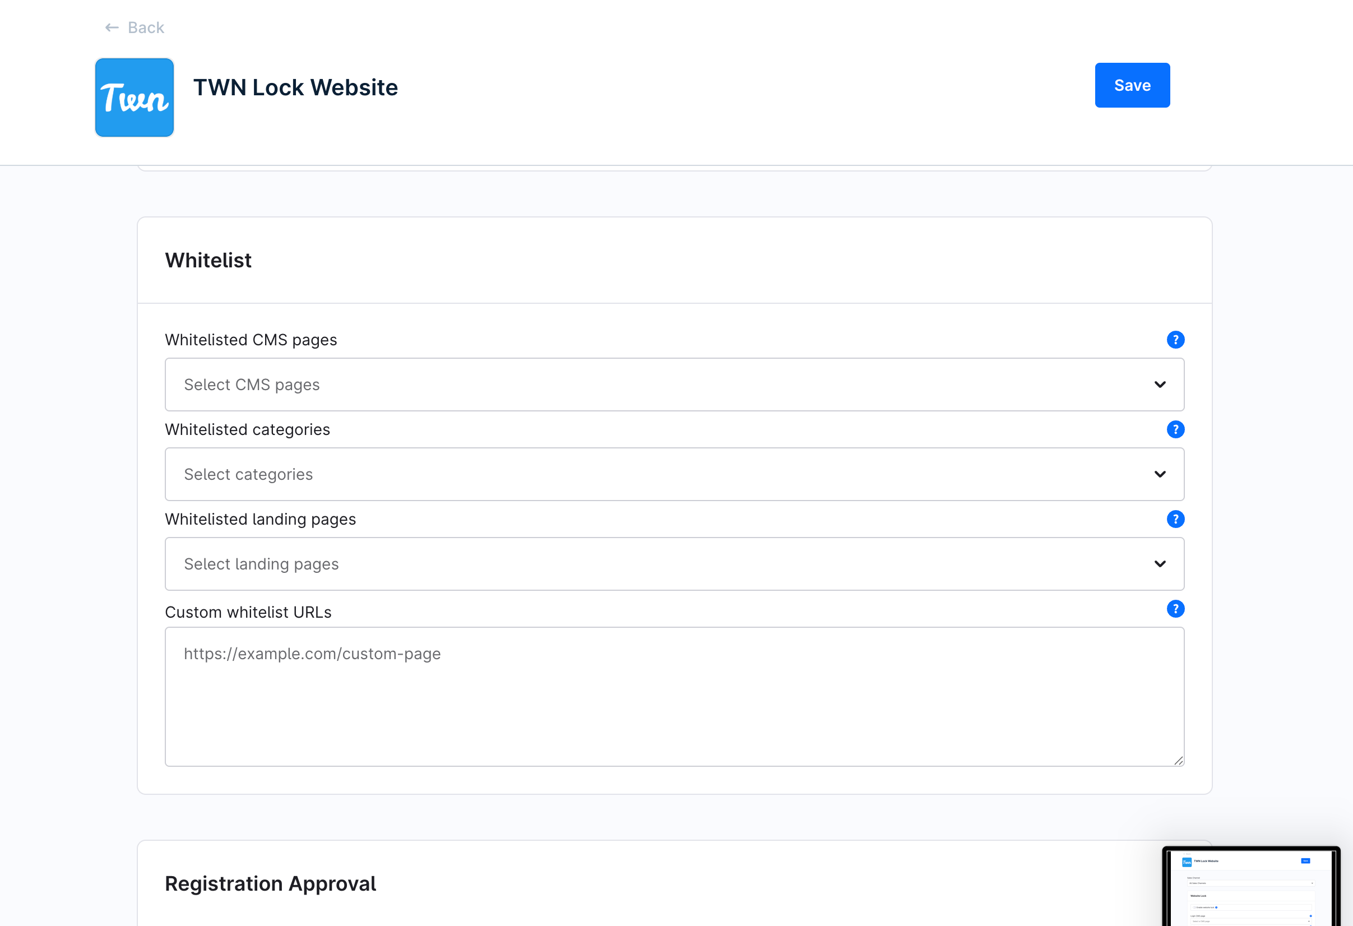Open the Select CMS pages field
The image size is (1353, 926).
[674, 385]
